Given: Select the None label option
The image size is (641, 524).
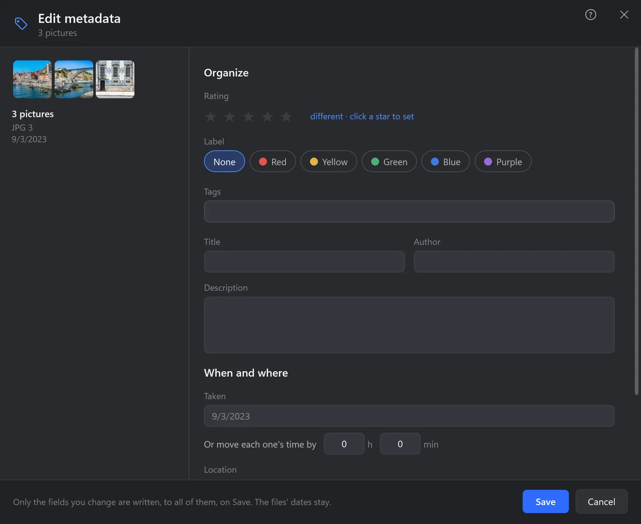Looking at the screenshot, I should 224,162.
